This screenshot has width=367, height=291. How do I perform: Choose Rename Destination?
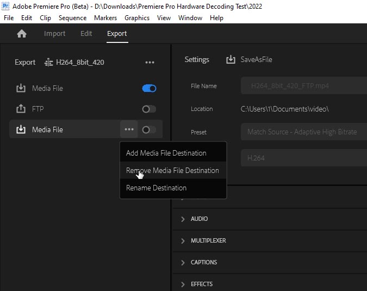click(173, 188)
